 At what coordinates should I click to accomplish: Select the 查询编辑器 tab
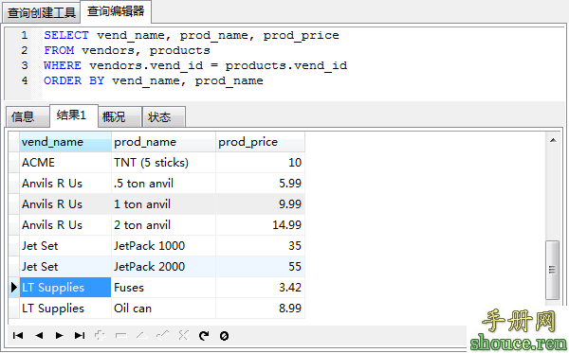point(116,11)
